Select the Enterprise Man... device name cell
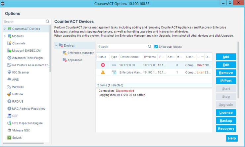 tap(131, 72)
